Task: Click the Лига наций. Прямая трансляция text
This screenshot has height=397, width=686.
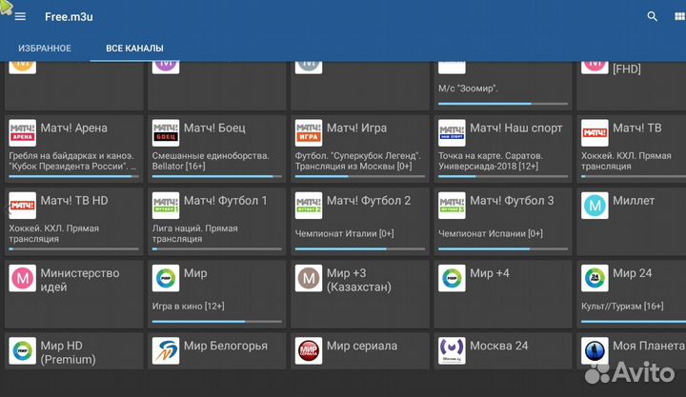Action: (x=195, y=233)
